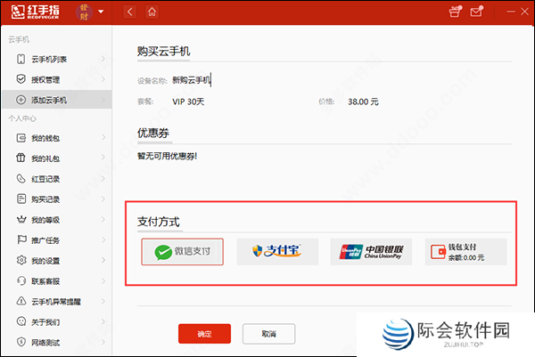The image size is (535, 357).
Task: Expand the chevron on the 我的礼包 row
Action: (x=103, y=158)
